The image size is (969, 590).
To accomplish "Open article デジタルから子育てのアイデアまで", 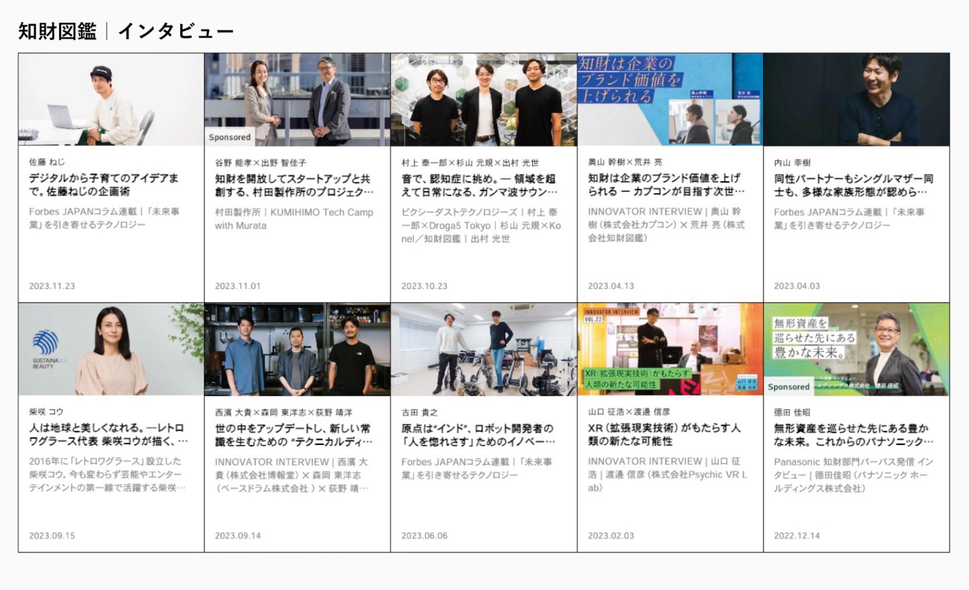I will (x=104, y=185).
